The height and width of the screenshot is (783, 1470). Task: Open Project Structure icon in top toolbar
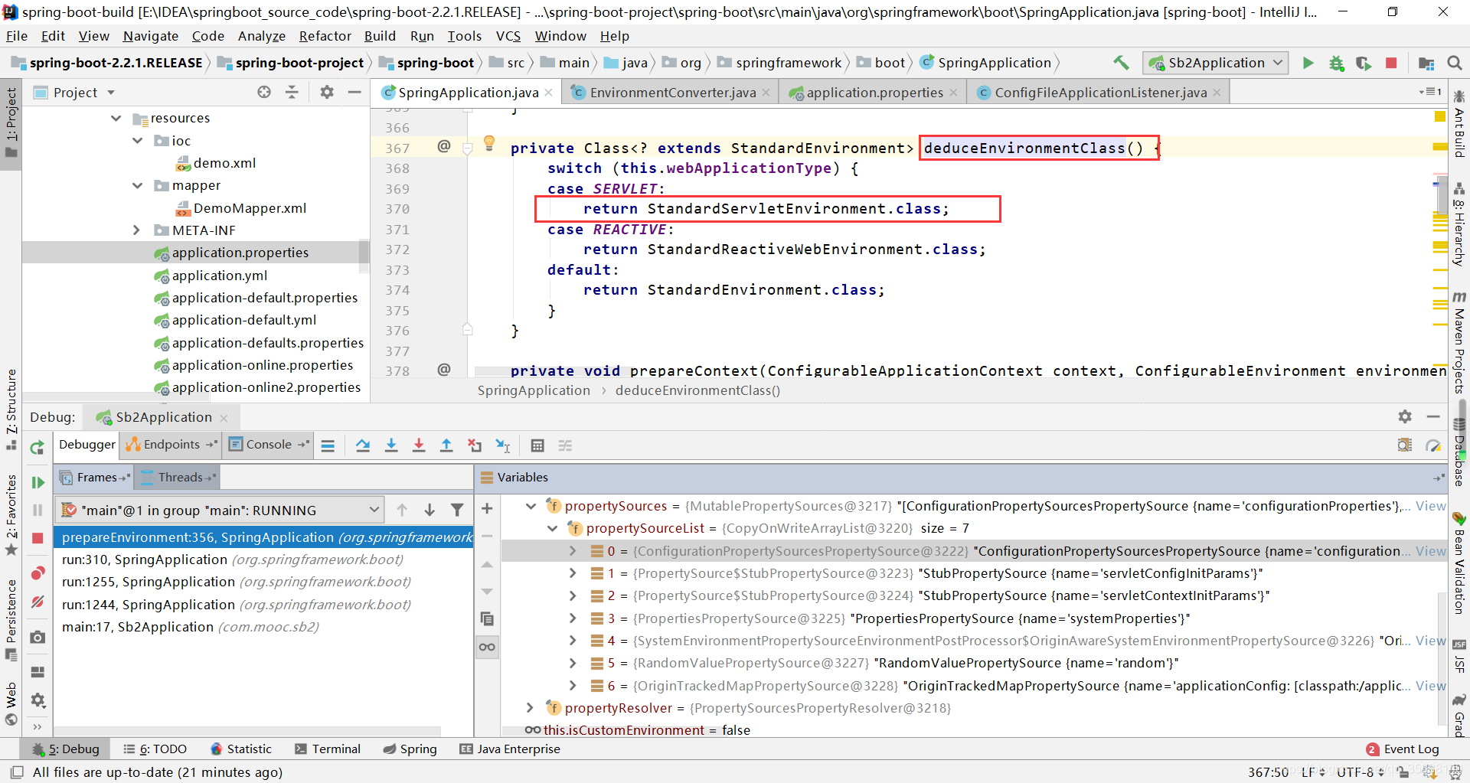point(1426,63)
